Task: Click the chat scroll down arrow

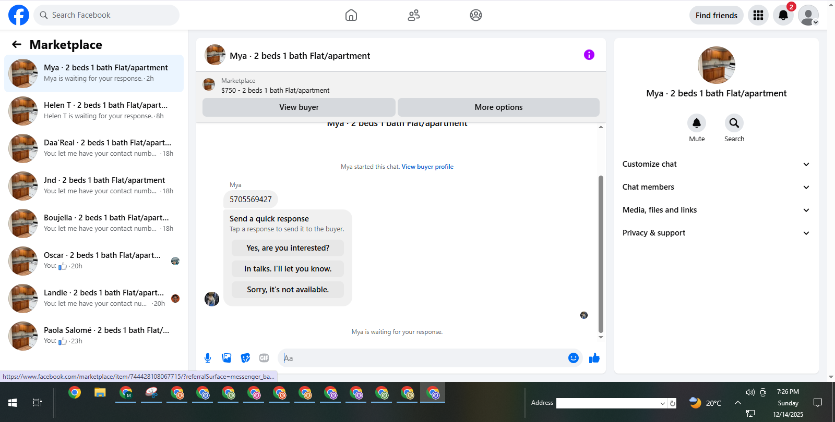Action: pyautogui.click(x=601, y=337)
